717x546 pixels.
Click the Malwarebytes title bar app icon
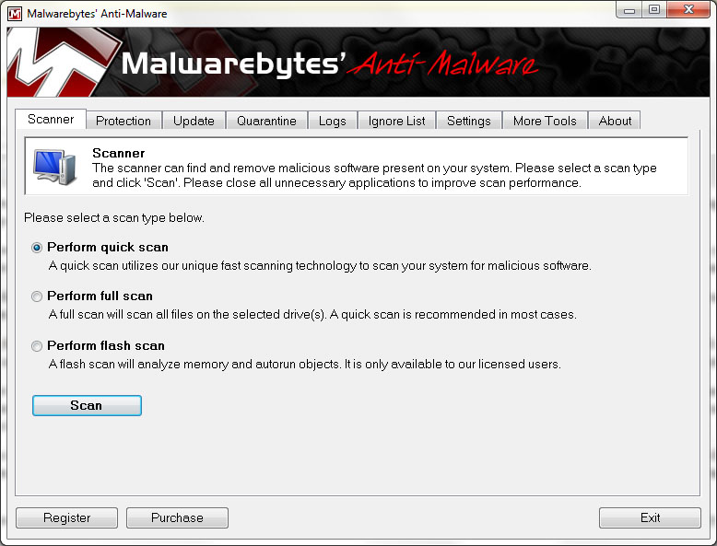coord(15,14)
